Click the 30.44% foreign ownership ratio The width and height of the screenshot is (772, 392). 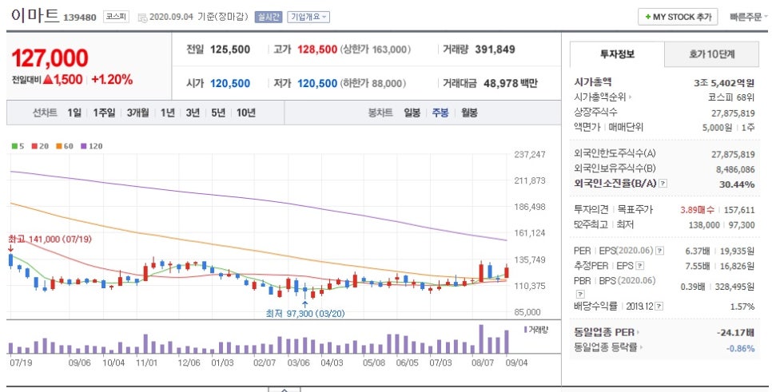pyautogui.click(x=736, y=184)
